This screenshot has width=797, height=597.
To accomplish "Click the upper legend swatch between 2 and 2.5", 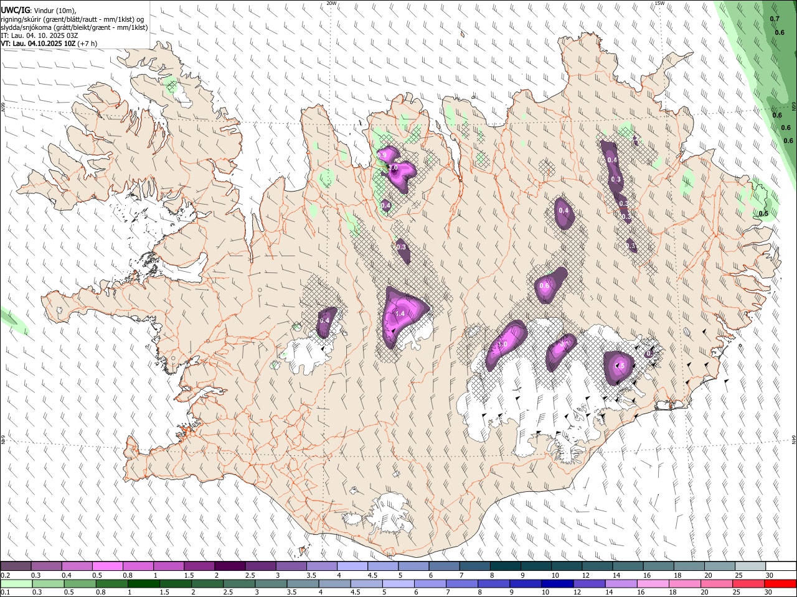I will click(229, 567).
